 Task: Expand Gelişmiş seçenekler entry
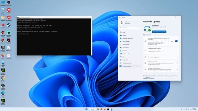pos(161,63)
